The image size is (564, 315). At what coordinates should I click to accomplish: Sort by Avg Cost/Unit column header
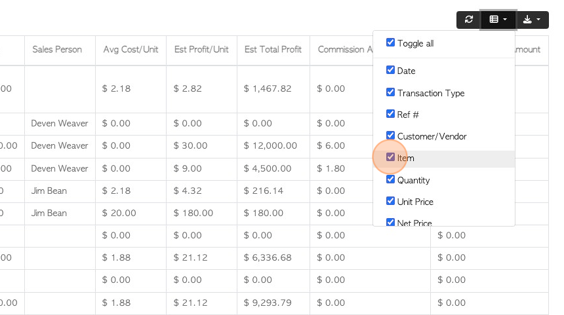tap(131, 50)
